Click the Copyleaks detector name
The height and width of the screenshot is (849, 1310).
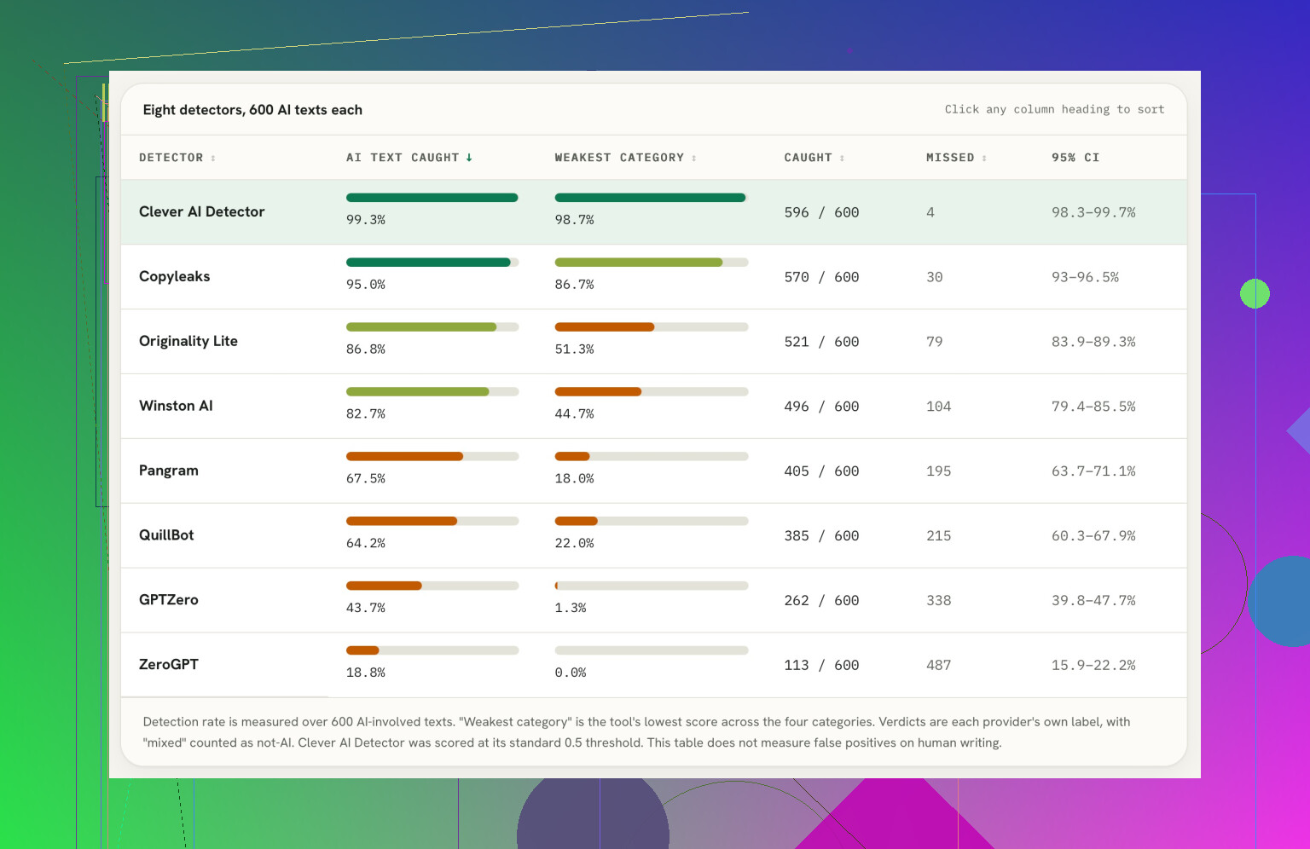pyautogui.click(x=174, y=276)
